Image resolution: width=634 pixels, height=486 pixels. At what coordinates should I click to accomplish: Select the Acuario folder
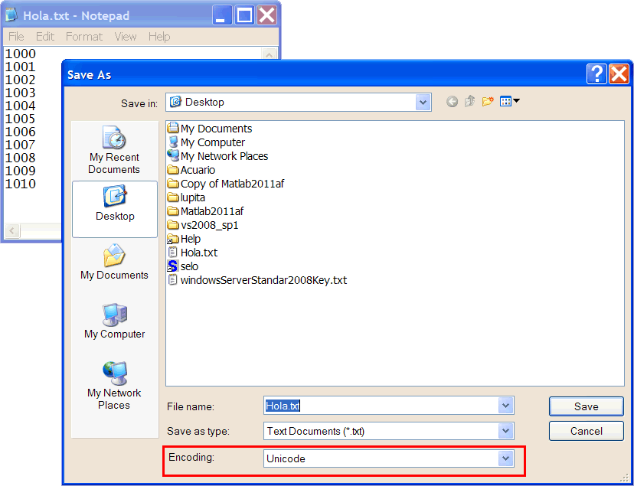point(191,170)
